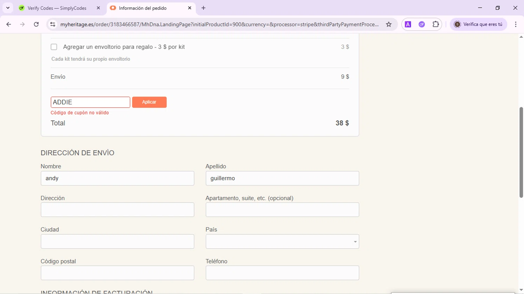The image size is (524, 294).
Task: Check the gift envelope checkbox
Action: 54,47
